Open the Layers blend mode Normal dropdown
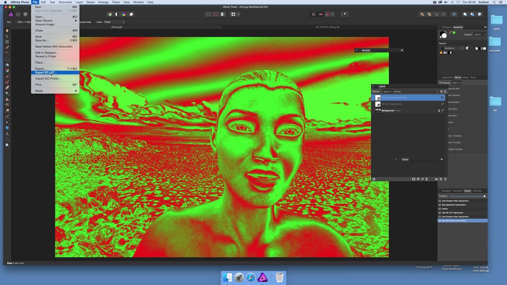The width and height of the screenshot is (507, 285). point(416,91)
